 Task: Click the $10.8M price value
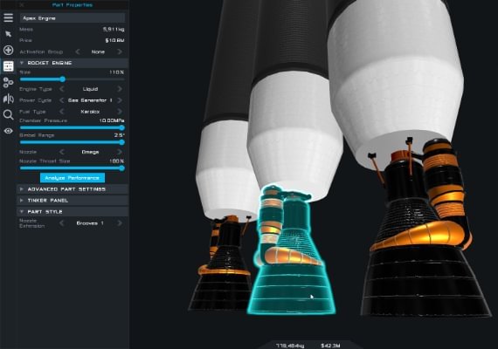coord(114,40)
